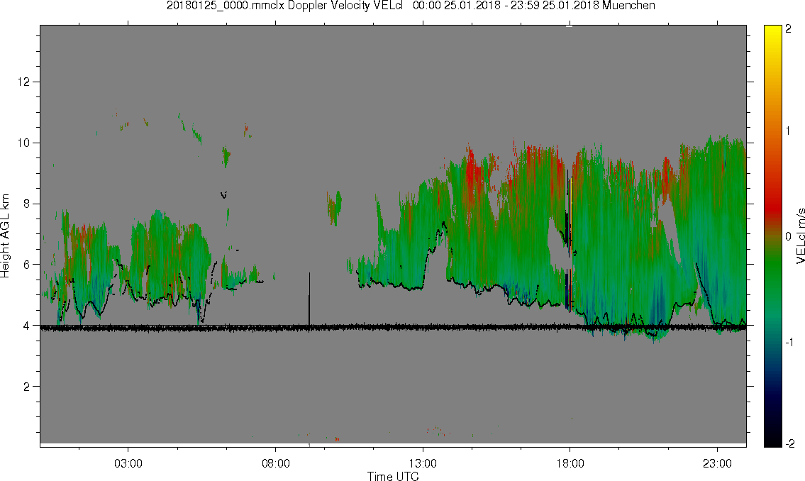
Task: Click the colorbar tick label 1
Action: (x=788, y=131)
